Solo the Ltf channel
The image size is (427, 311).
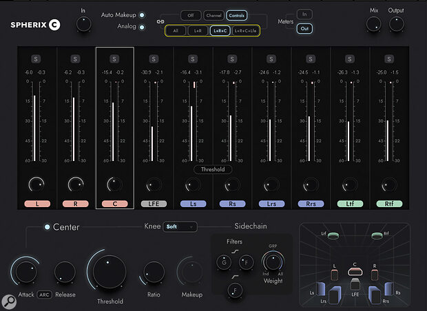[350, 58]
